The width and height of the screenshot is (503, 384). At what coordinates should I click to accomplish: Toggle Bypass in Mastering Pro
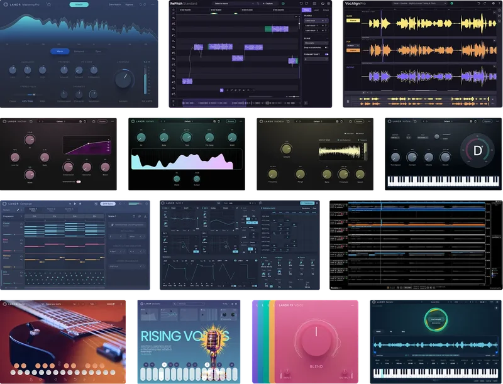click(x=130, y=4)
